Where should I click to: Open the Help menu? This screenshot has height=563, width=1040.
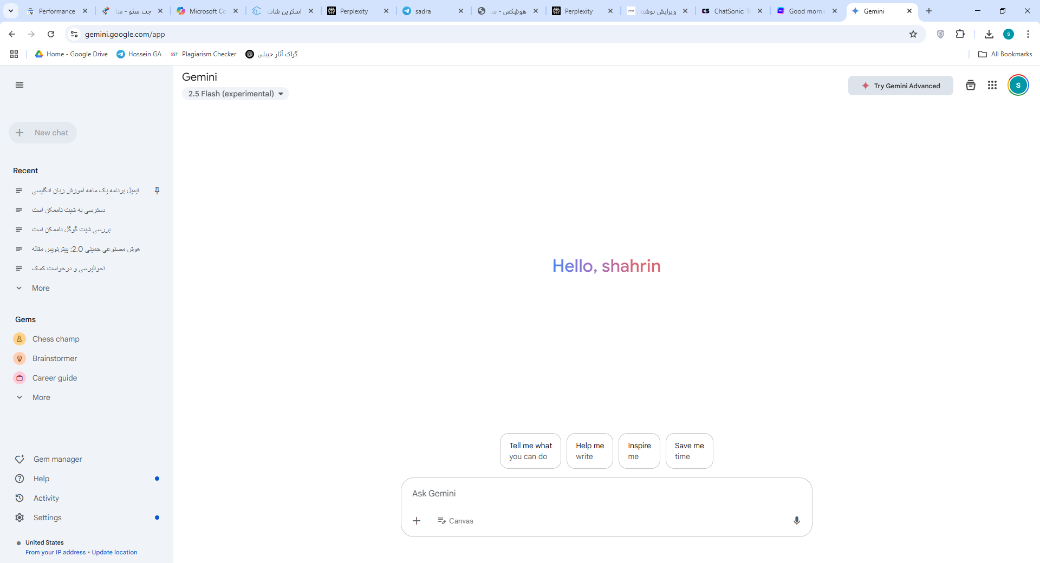41,479
